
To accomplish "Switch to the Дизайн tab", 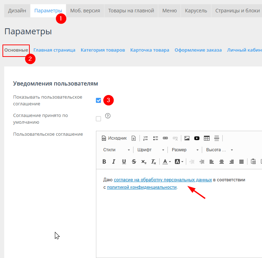I will pos(17,11).
